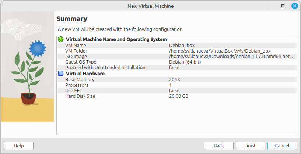Go back using the Back button
The height and width of the screenshot is (154, 301).
point(218,146)
